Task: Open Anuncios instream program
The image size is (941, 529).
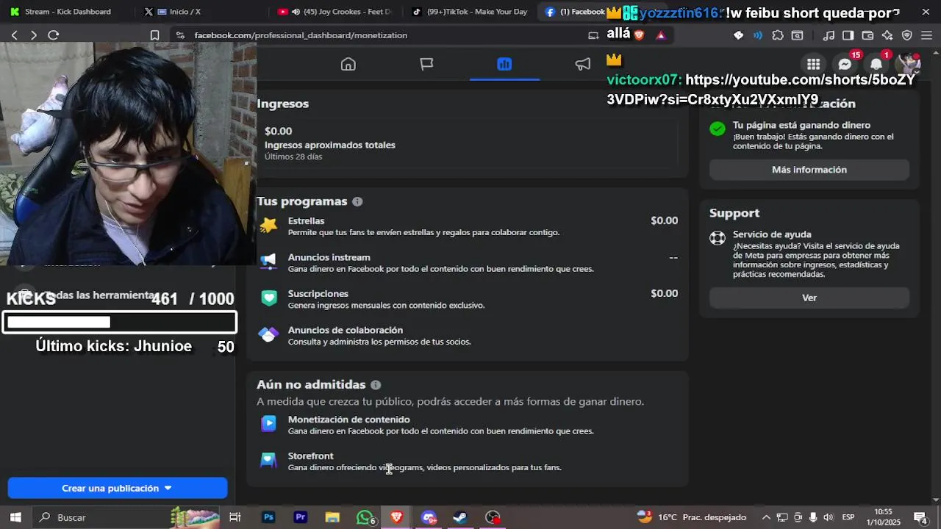Action: tap(468, 262)
